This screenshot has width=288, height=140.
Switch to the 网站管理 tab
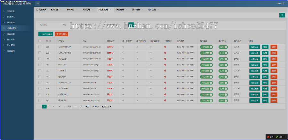point(86,10)
